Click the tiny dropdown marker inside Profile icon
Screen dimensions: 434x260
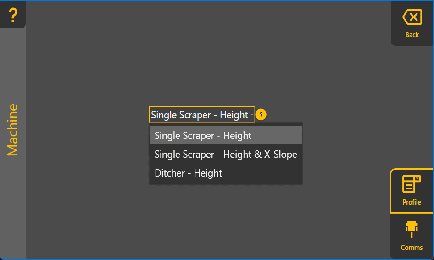point(417,178)
